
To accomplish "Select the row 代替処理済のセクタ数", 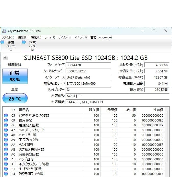I will [x=84, y=115].
